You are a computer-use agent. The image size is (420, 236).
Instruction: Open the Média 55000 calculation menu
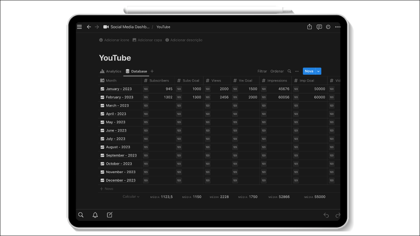315,197
